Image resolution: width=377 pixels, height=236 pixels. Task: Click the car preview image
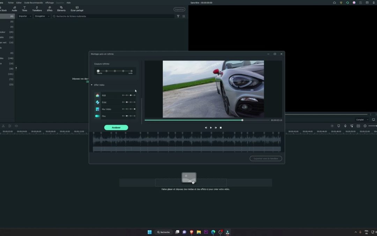213,89
